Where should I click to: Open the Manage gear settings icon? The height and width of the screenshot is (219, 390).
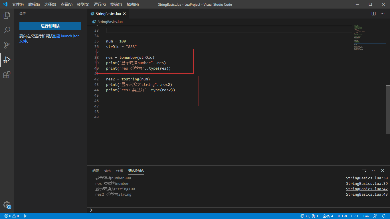pos(7,205)
